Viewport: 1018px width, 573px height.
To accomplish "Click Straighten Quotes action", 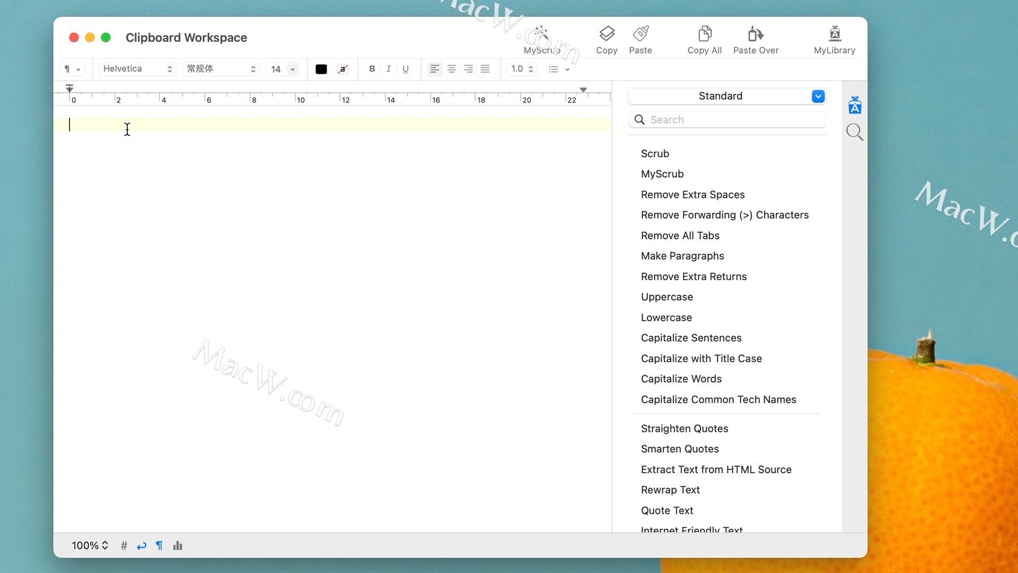I will coord(684,429).
